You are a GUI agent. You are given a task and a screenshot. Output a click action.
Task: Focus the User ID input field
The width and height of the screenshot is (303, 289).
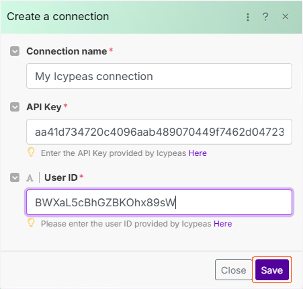point(159,202)
